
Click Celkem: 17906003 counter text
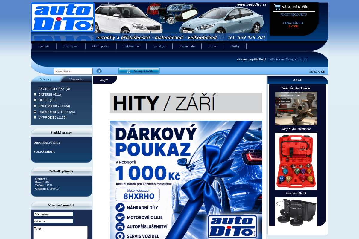(x=47, y=189)
